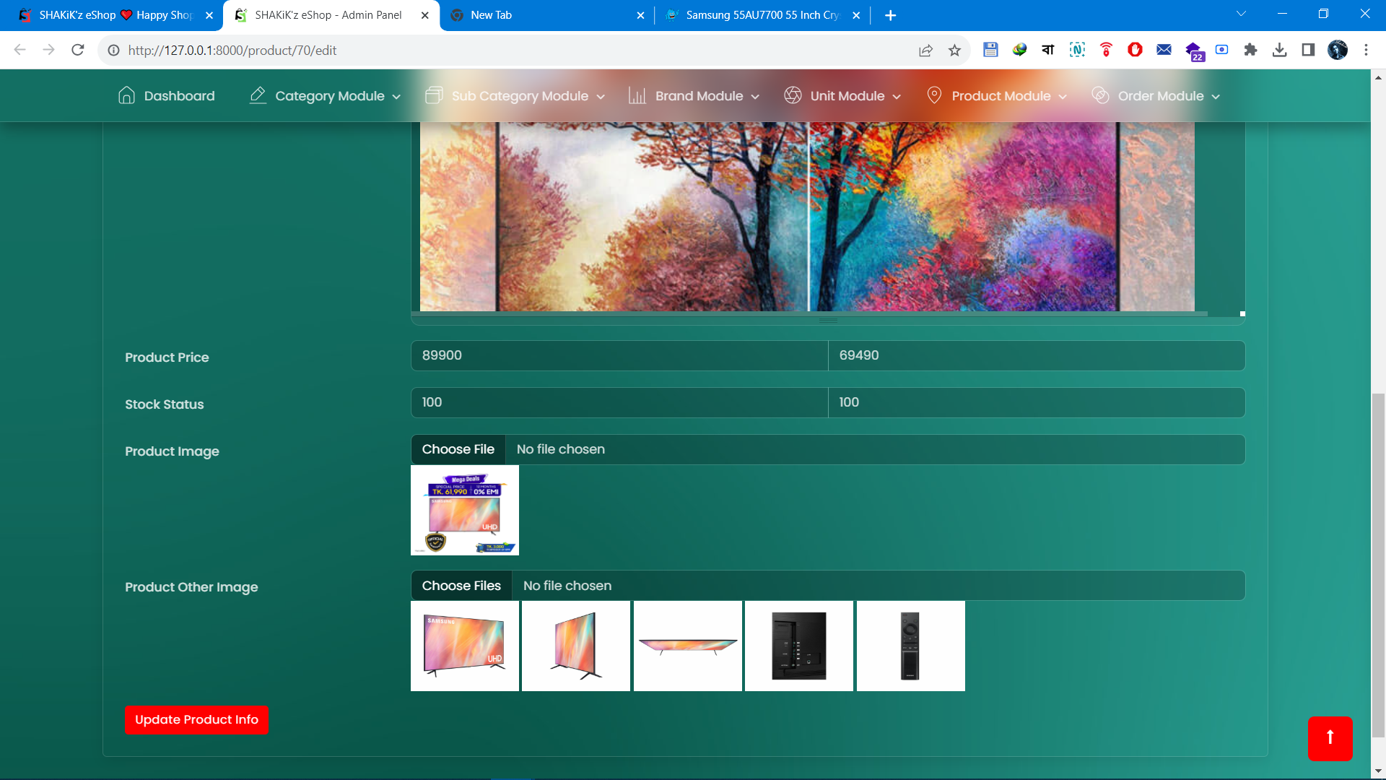1386x780 pixels.
Task: Click the scrollbar down arrow
Action: (1378, 771)
